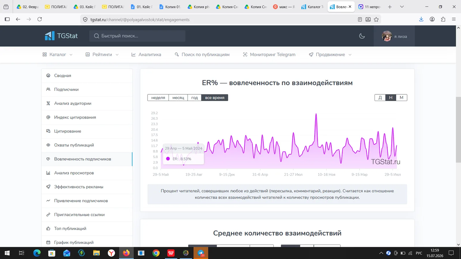Viewport: 461px width, 259px height.
Task: Open the browser account icon
Action: [432, 19]
